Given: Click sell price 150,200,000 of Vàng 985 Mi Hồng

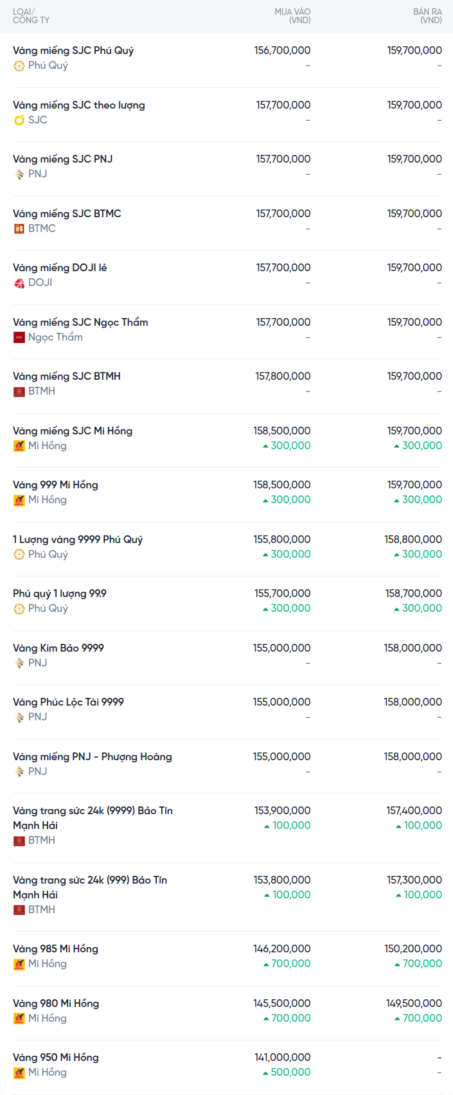Looking at the screenshot, I should [413, 948].
